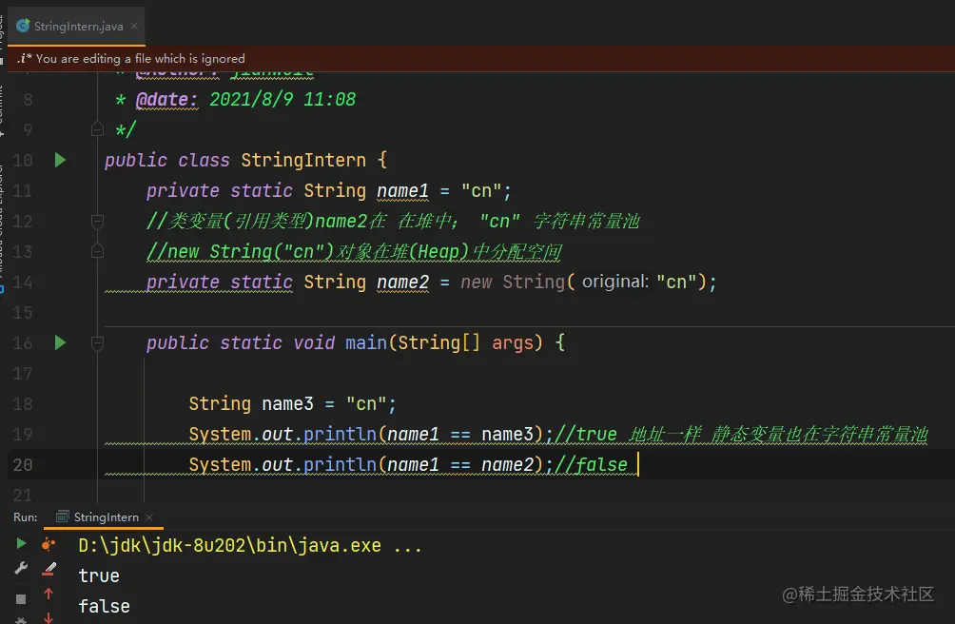
Task: Select the StringIntern tab in Run panel
Action: [x=106, y=517]
